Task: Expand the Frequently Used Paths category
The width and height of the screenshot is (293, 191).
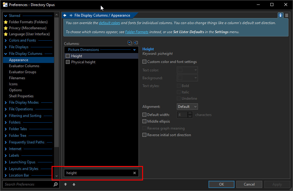Action: (x=6, y=142)
